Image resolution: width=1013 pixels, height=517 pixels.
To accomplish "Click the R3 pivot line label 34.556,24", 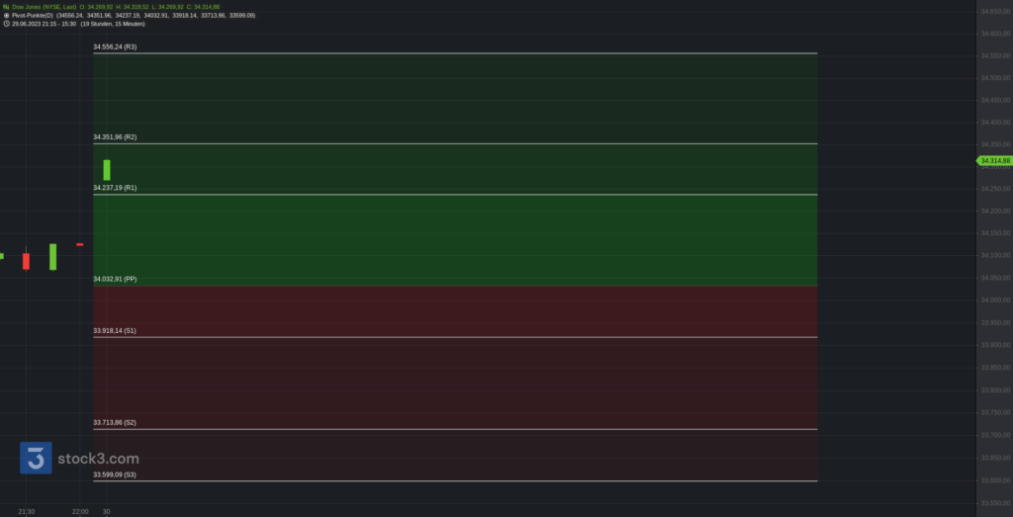I will coord(115,47).
